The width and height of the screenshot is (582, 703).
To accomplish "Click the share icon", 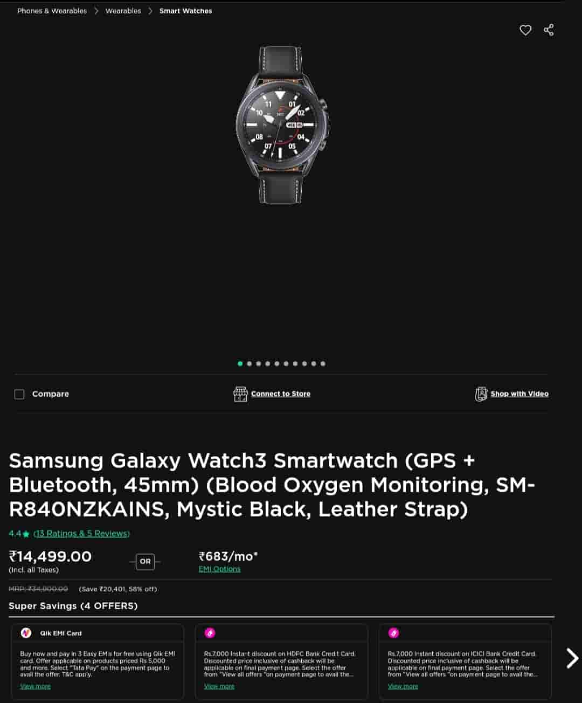I will pyautogui.click(x=549, y=30).
